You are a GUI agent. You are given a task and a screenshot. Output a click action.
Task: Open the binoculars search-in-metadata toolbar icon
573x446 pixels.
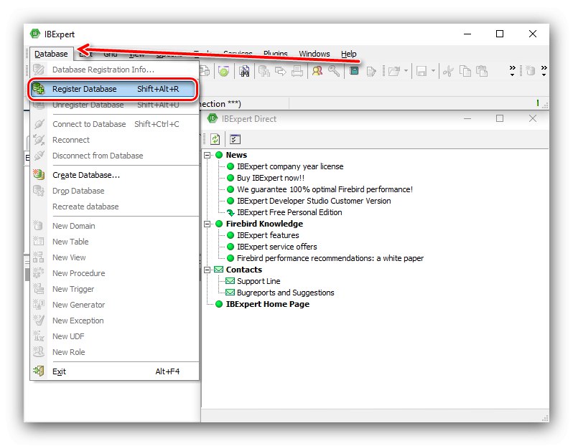pos(244,71)
